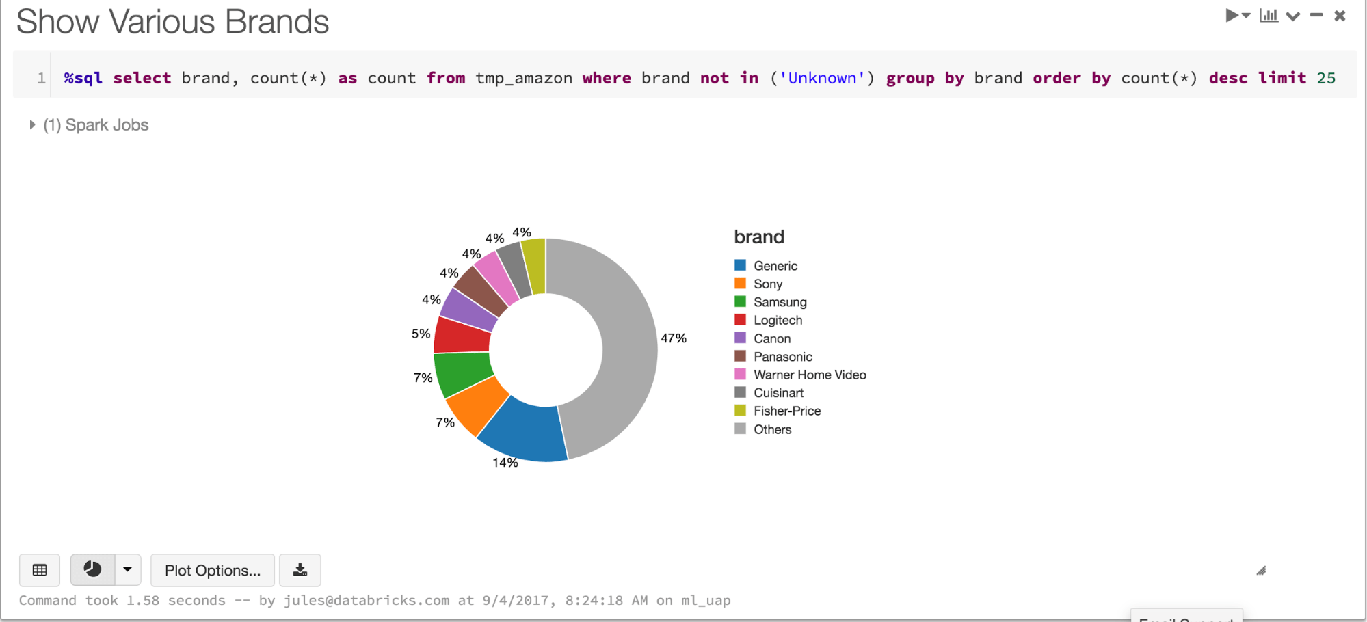Viewport: 1367px width, 622px height.
Task: Click the 'Show Various Brands' cell title
Action: [172, 22]
